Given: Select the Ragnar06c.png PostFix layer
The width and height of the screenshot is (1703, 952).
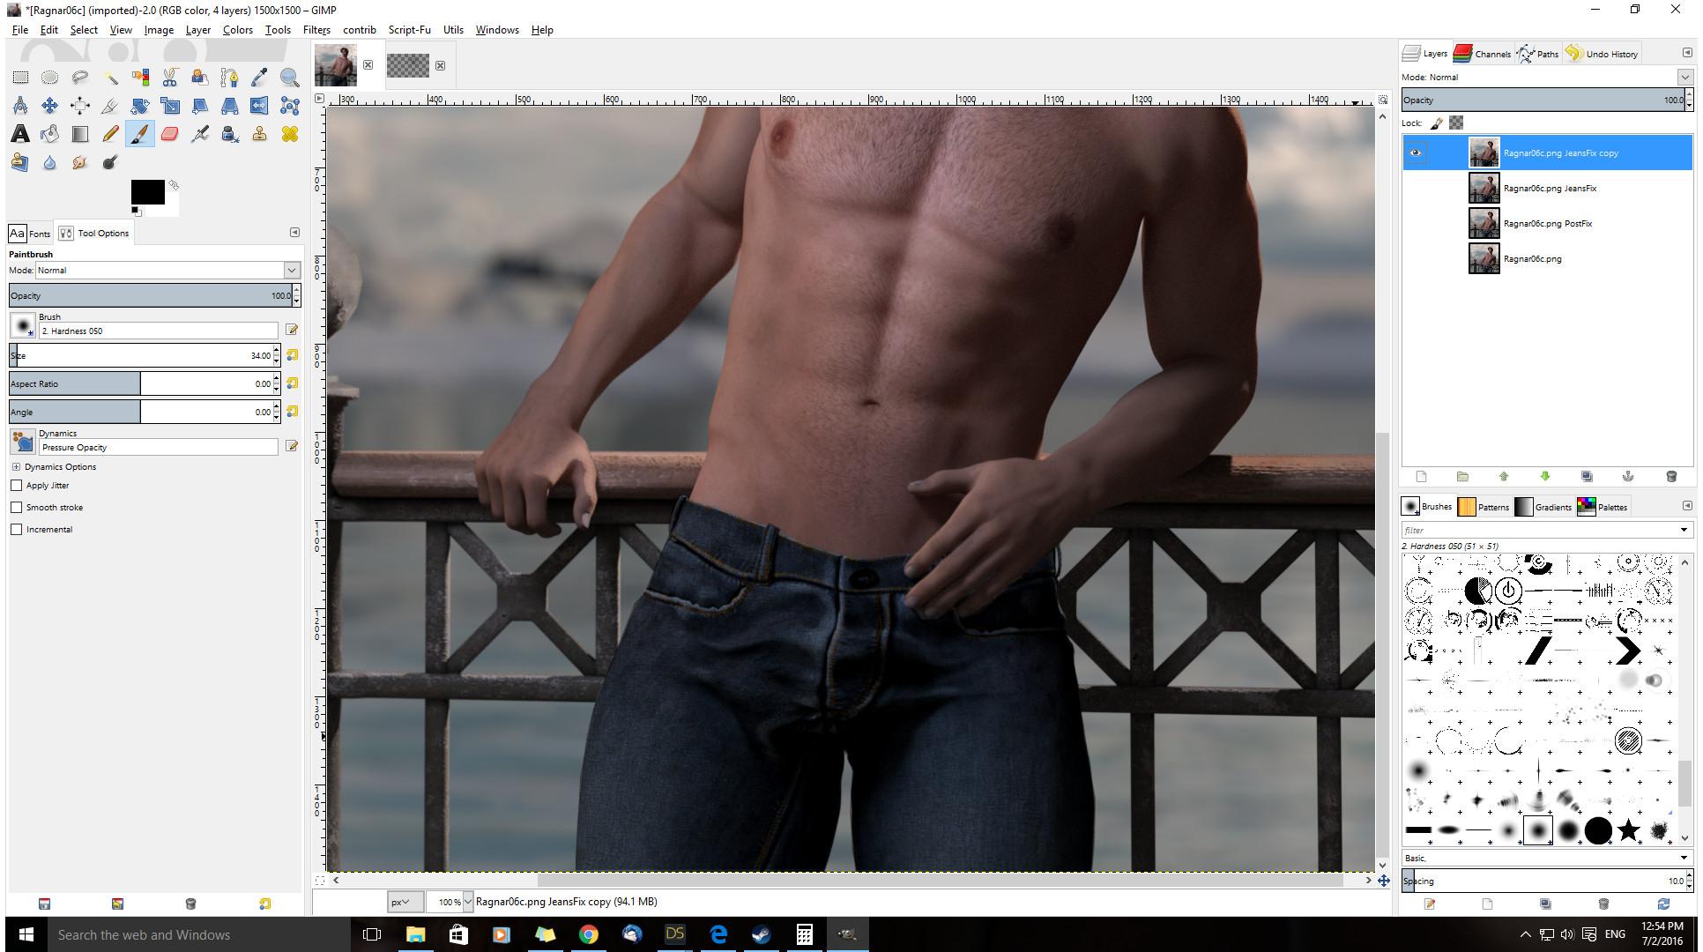Looking at the screenshot, I should tap(1547, 224).
